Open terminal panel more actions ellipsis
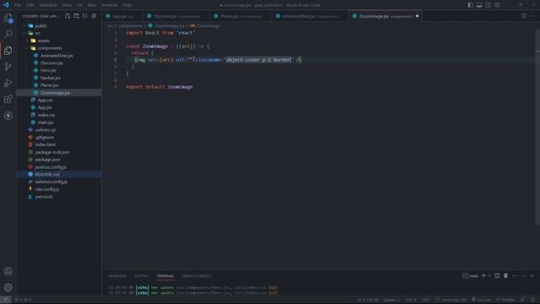This screenshot has width=540, height=304. point(515,276)
